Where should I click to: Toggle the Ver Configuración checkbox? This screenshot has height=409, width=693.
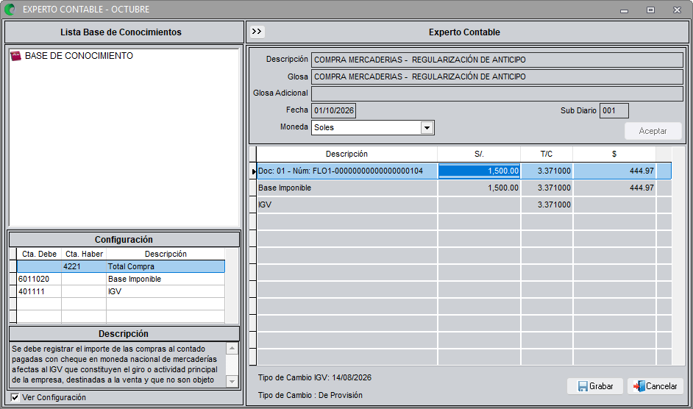[x=15, y=397]
